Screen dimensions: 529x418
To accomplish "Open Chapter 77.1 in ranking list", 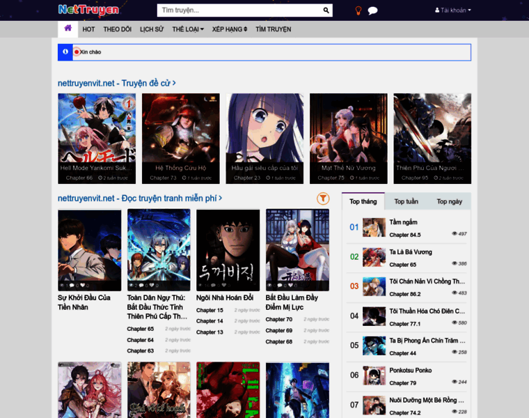I will point(405,324).
